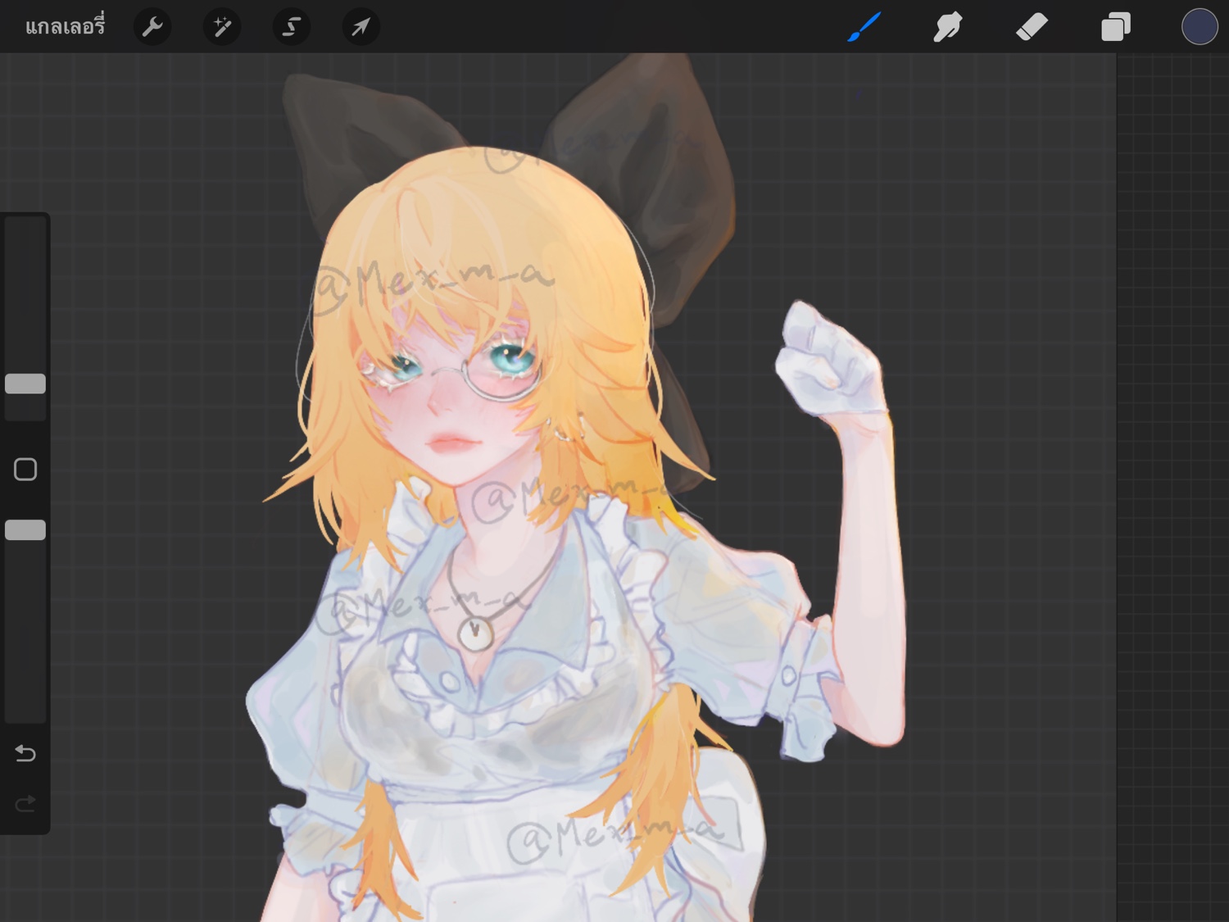The image size is (1229, 922).
Task: Undo the last stroke
Action: (25, 753)
